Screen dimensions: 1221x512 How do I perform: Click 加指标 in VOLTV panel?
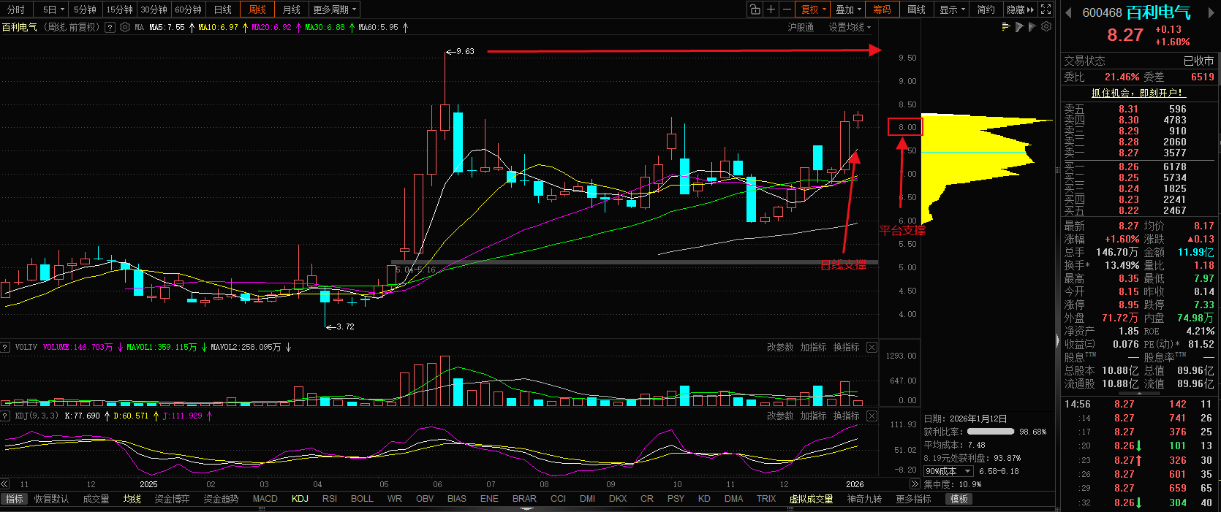[813, 347]
